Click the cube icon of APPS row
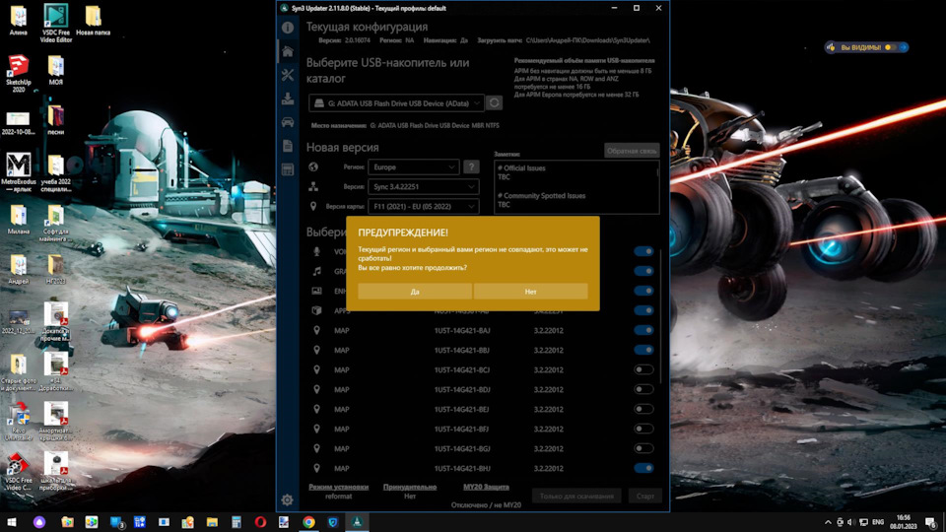946x532 pixels. (316, 310)
